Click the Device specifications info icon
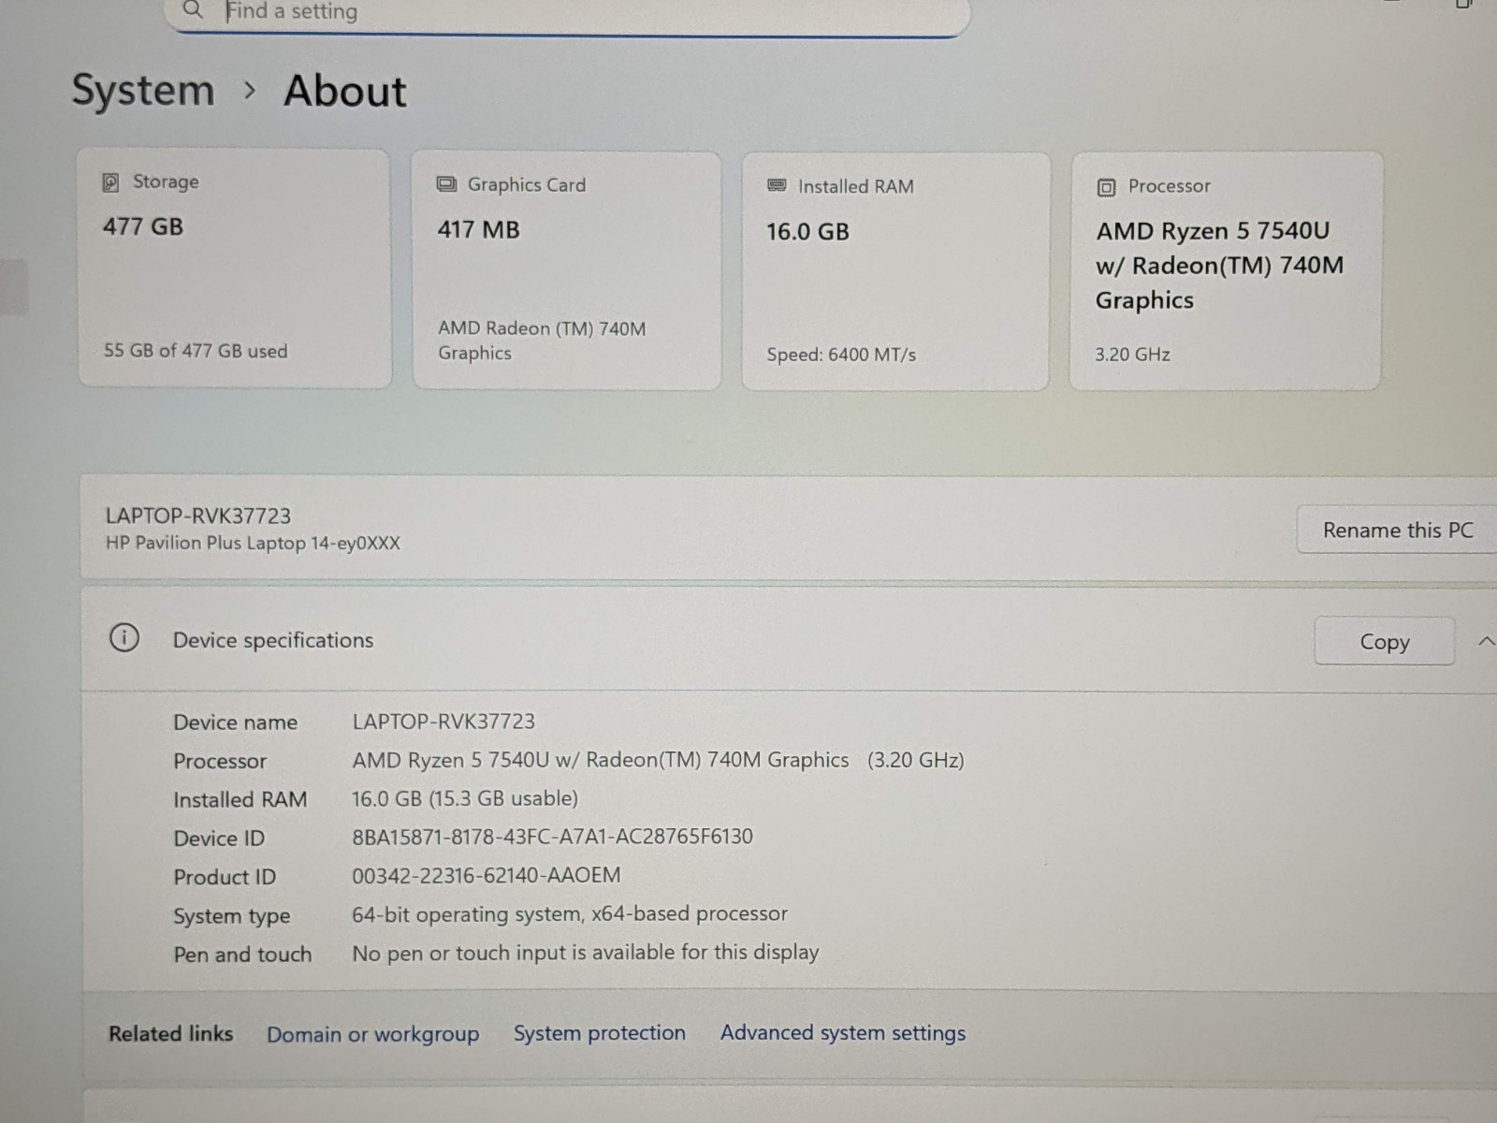Image resolution: width=1497 pixels, height=1123 pixels. click(x=124, y=638)
